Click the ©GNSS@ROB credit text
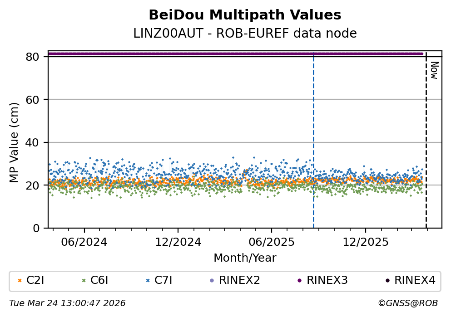451x317 pixels. [407, 303]
